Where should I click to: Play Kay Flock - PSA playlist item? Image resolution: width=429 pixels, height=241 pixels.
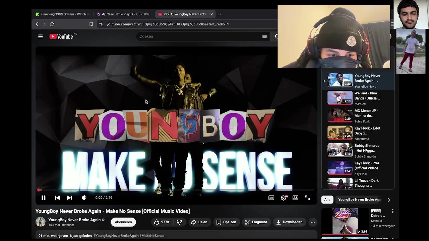[357, 168]
